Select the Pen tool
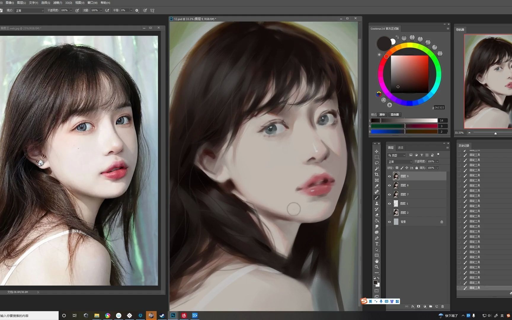The height and width of the screenshot is (320, 512). click(x=377, y=238)
